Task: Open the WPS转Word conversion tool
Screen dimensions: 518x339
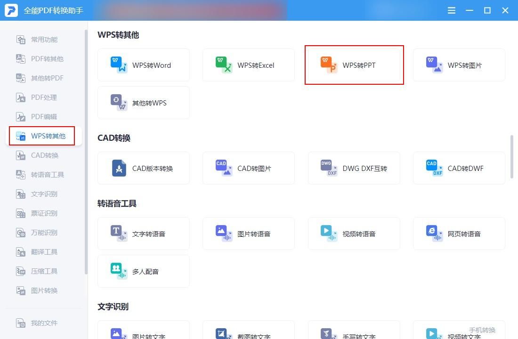Action: [x=143, y=65]
